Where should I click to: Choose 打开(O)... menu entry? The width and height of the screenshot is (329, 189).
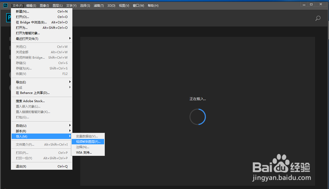[x=42, y=17]
